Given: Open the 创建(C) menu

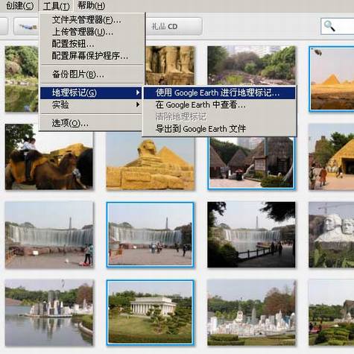Looking at the screenshot, I should click(x=19, y=5).
